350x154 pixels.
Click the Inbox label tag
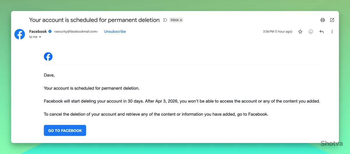click(x=175, y=20)
